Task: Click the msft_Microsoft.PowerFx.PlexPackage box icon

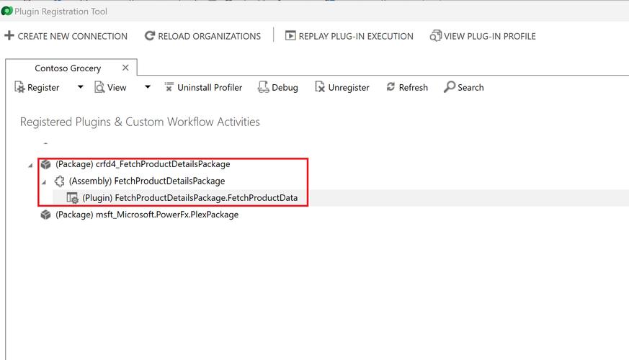Action: 45,215
